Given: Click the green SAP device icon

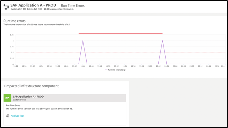Looking at the screenshot, I should click(7, 98).
